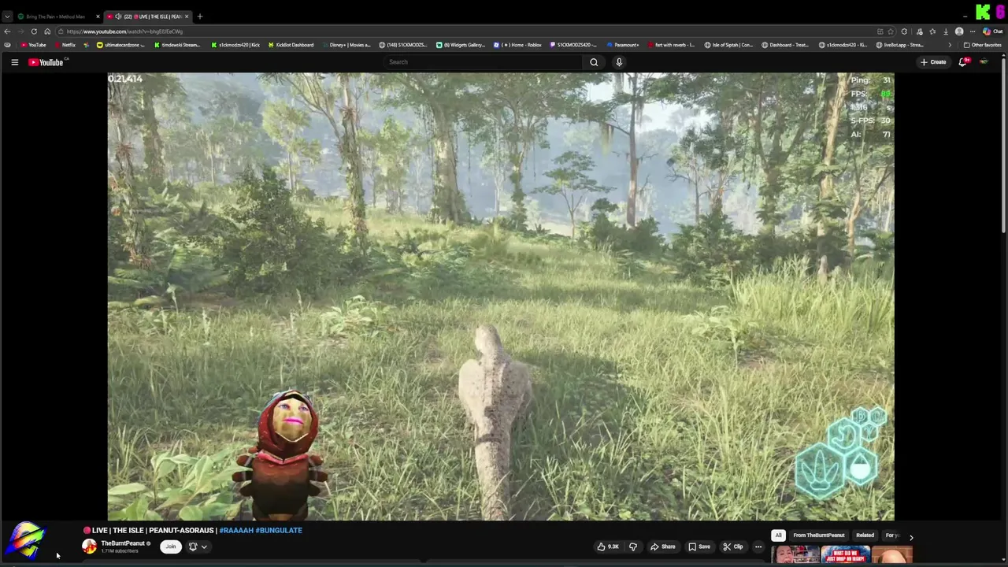Click #RAAAAH hashtag in title
1008x567 pixels.
(236, 531)
